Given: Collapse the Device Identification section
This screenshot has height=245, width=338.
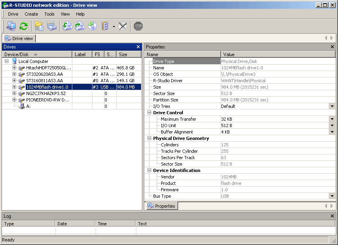Looking at the screenshot, I should pos(149,170).
